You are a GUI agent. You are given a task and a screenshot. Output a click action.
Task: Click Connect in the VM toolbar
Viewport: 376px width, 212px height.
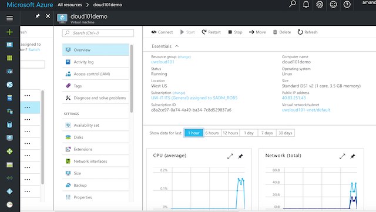[x=162, y=32]
